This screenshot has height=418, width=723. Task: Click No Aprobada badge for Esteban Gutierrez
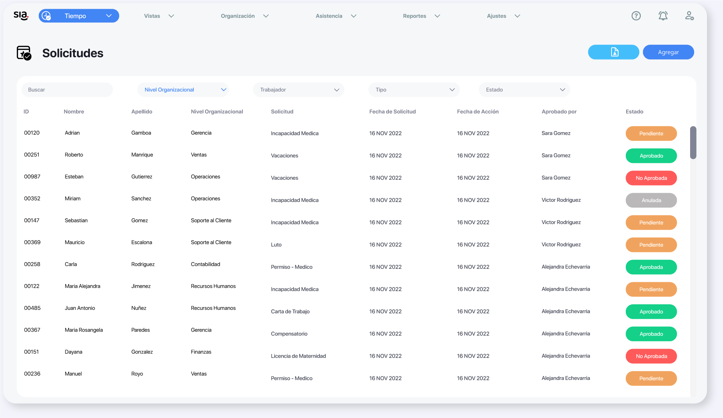tap(651, 178)
